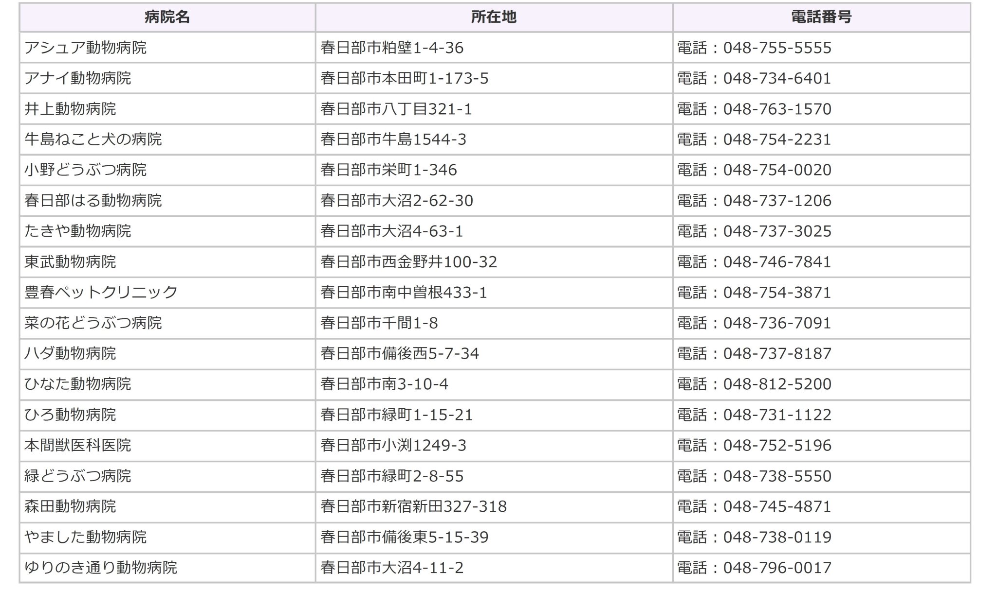Click the 電話番号 column header
997x590 pixels.
(821, 17)
